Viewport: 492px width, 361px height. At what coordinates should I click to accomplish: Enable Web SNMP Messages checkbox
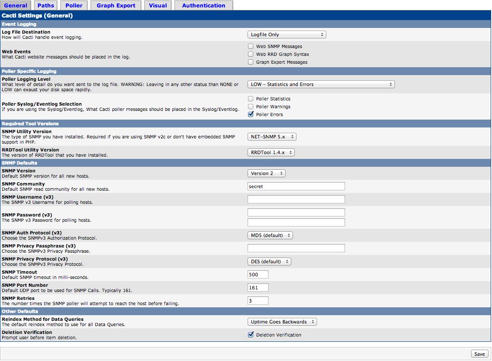point(251,46)
